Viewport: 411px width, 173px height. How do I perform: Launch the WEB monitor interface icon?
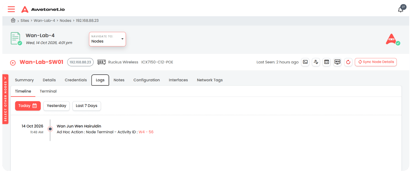point(337,62)
